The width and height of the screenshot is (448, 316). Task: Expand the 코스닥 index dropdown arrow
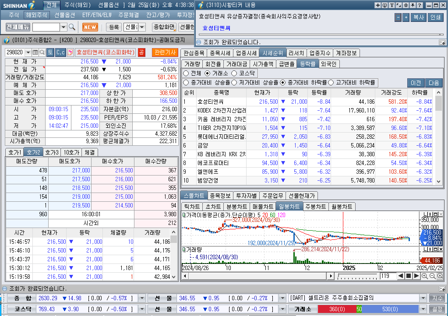tap(142, 309)
